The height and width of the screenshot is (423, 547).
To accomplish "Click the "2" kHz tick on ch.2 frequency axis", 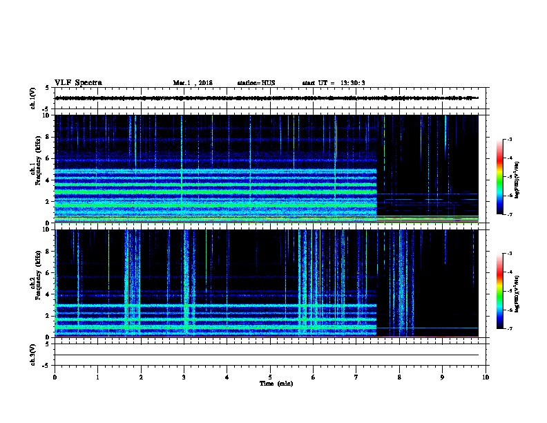I will 48,316.
